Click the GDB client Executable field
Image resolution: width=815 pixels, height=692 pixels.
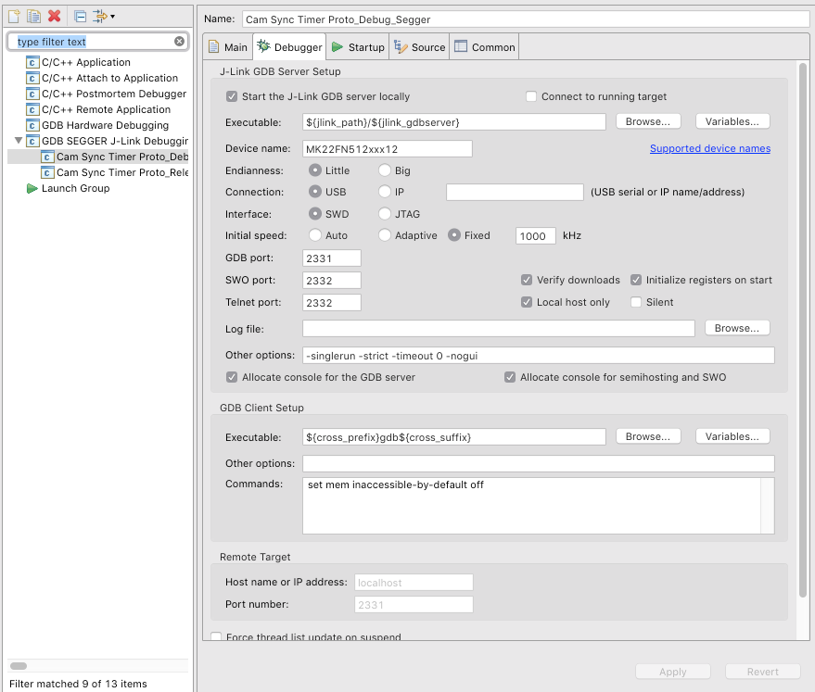tap(453, 437)
